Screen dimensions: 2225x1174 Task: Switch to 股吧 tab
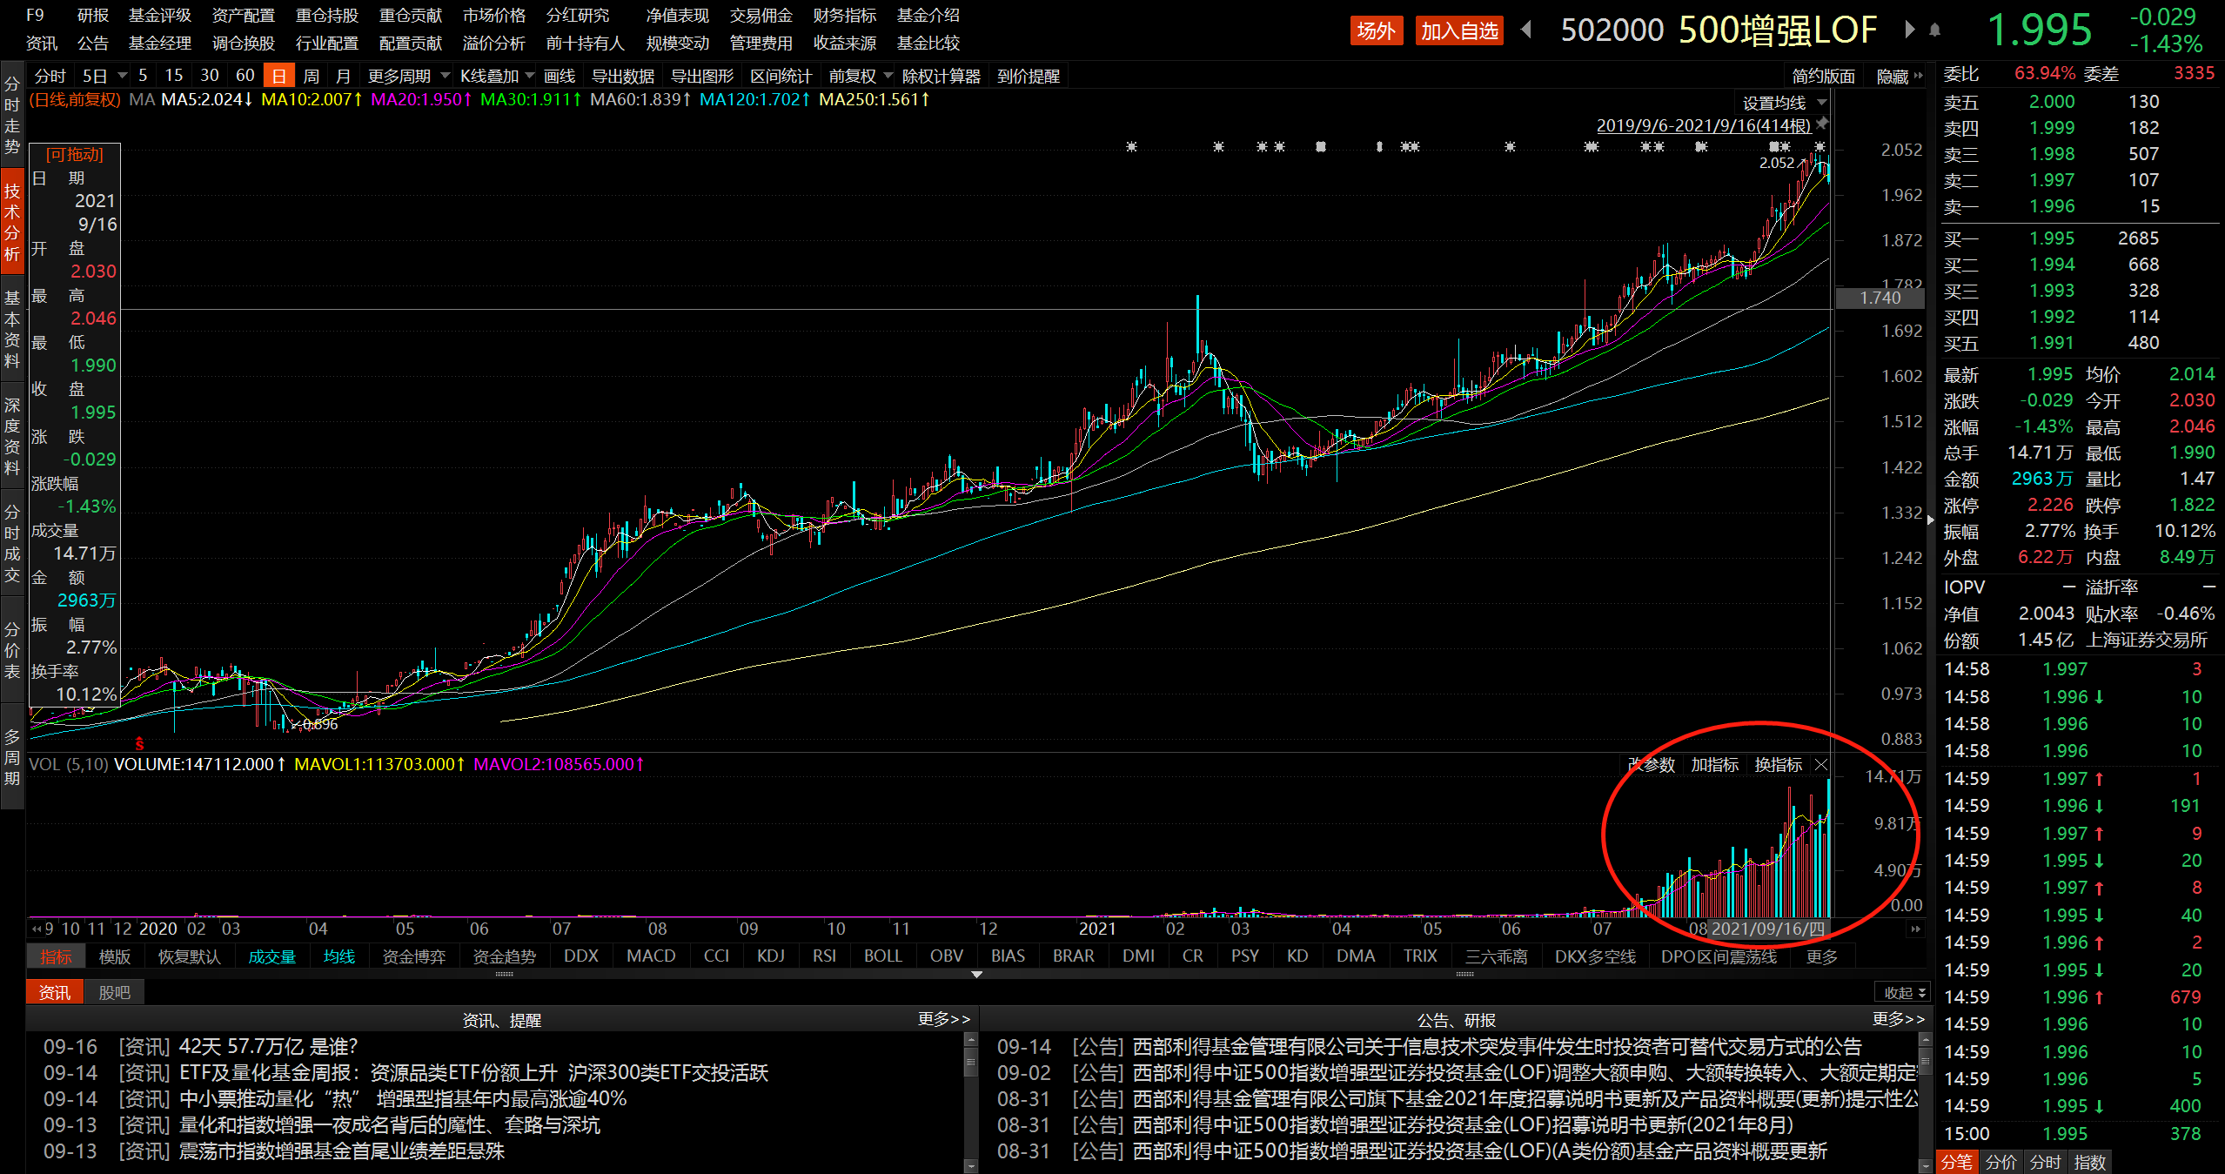click(114, 993)
